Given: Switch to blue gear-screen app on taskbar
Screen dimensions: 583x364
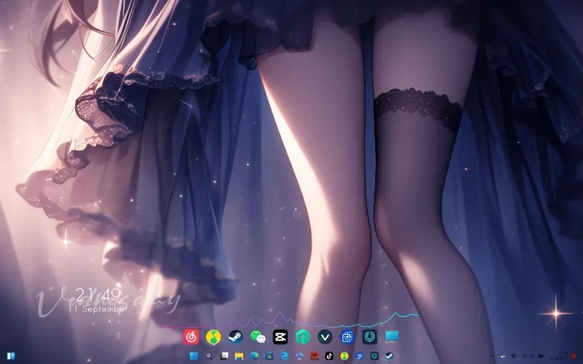Looking at the screenshot, I should [x=360, y=356].
